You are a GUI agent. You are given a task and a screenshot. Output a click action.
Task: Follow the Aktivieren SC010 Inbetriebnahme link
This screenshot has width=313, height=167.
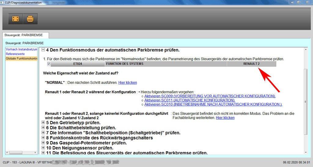213,105
